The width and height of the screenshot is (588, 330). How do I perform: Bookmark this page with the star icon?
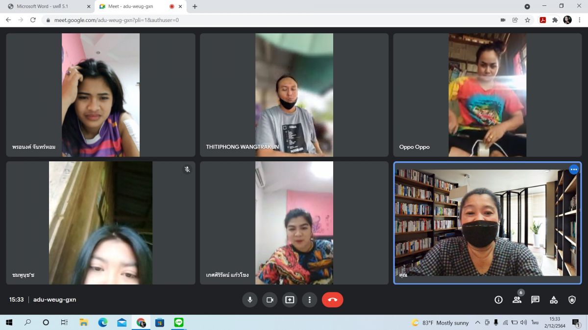coord(527,20)
